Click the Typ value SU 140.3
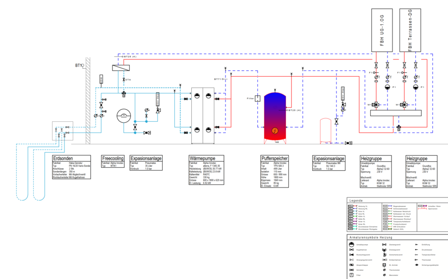Viewport: 448px width, 279px height. tap(331, 166)
